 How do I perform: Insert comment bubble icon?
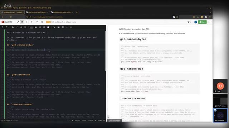coord(71,27)
